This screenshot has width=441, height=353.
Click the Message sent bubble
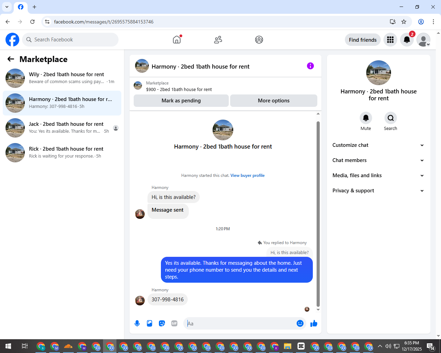coord(168,210)
